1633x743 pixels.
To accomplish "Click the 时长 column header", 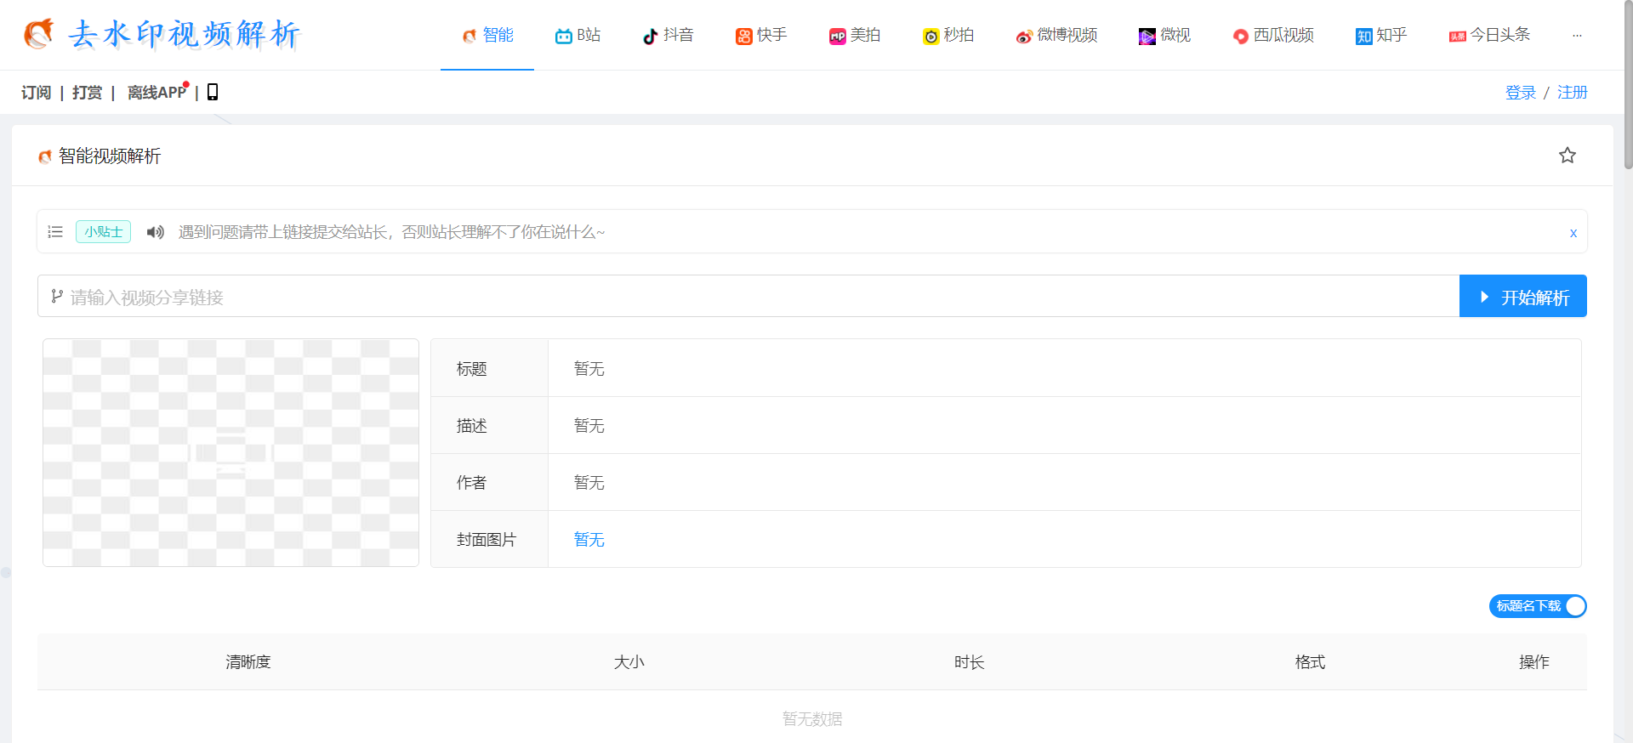I will (x=970, y=661).
